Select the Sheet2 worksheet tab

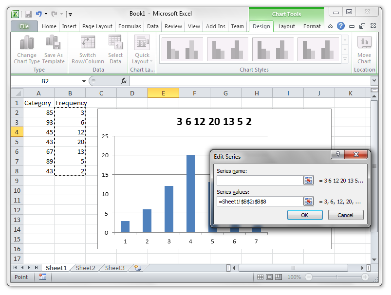tap(86, 268)
